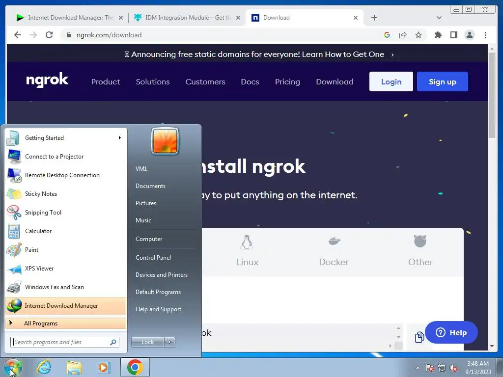Open Paint from the Start menu
503x377 pixels.
tap(66, 250)
